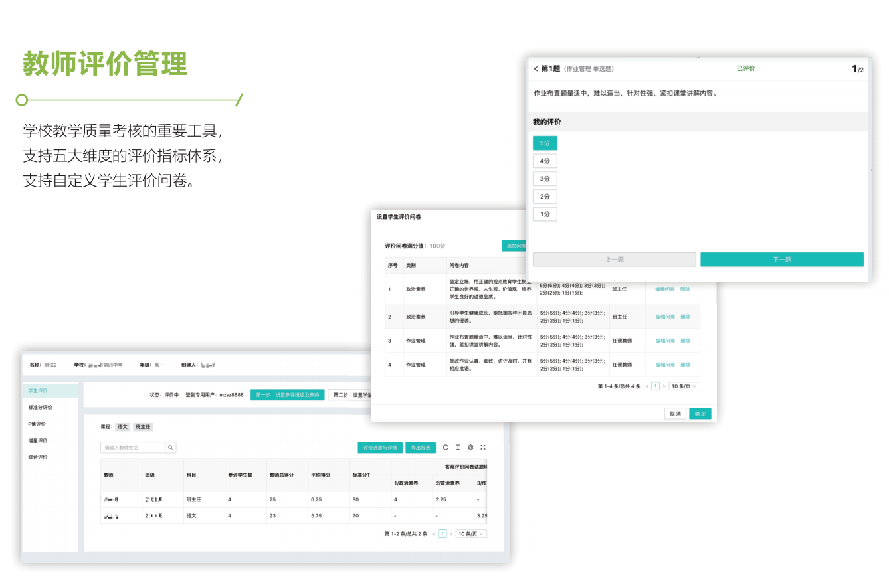This screenshot has width=889, height=579.
Task: Edit questionnaire row 4 via 编辑问卷
Action: pos(665,365)
